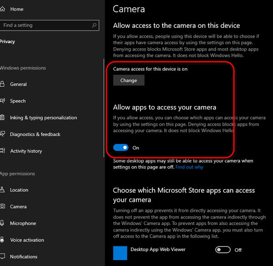Turn off Allow apps to access camera
This screenshot has height=266, width=273.
click(x=121, y=148)
